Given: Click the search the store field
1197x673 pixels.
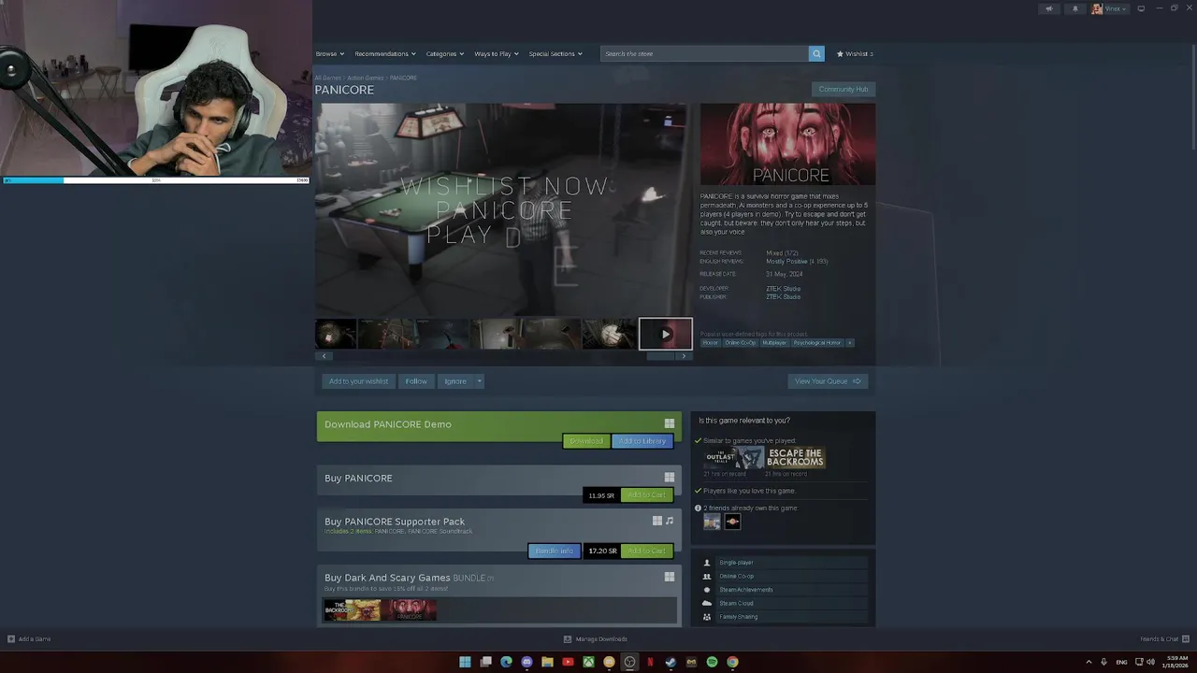Looking at the screenshot, I should (x=704, y=53).
